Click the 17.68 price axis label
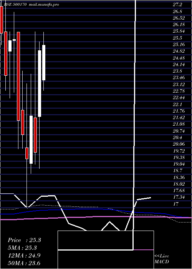 click(179, 191)
